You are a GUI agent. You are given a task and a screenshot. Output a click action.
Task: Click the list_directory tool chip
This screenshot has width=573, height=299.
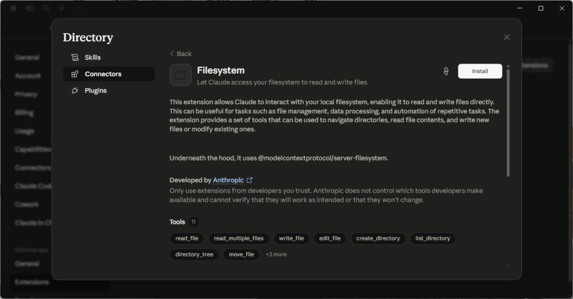[433, 238]
